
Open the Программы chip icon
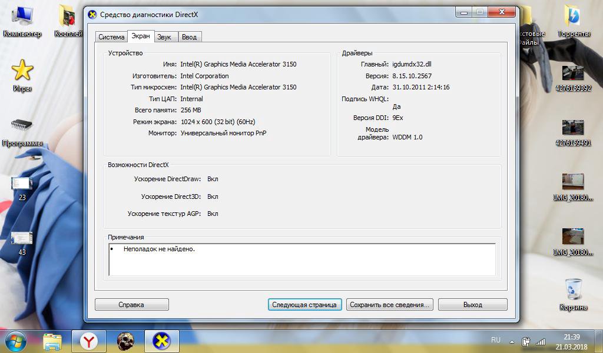22,132
